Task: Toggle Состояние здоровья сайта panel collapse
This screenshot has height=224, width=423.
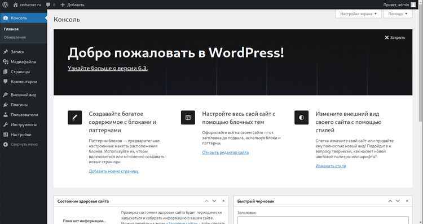Action: point(223,201)
